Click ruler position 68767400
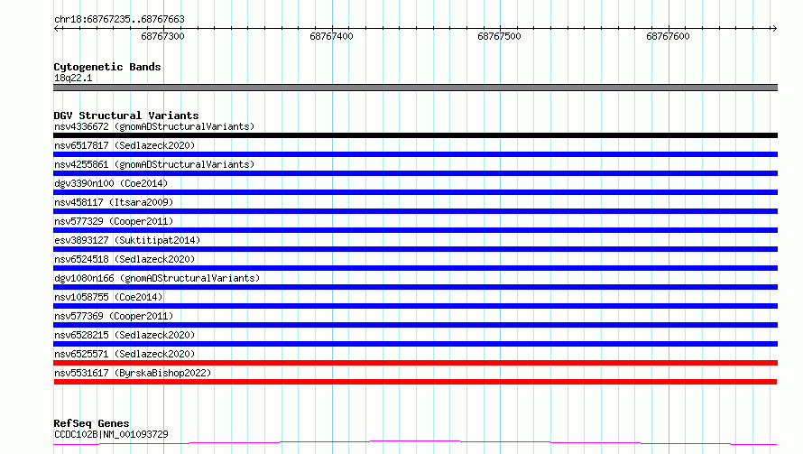This screenshot has height=454, width=803. pyautogui.click(x=331, y=36)
